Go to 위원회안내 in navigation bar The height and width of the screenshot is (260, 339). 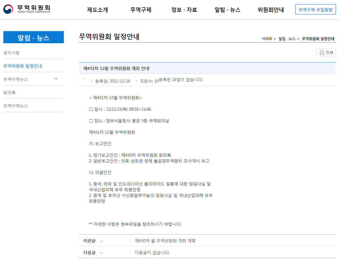click(x=271, y=10)
